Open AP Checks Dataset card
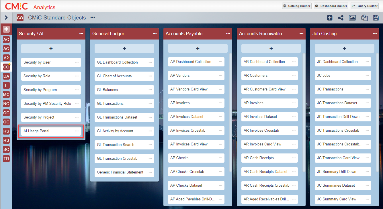383x209 pixels. tap(196, 186)
